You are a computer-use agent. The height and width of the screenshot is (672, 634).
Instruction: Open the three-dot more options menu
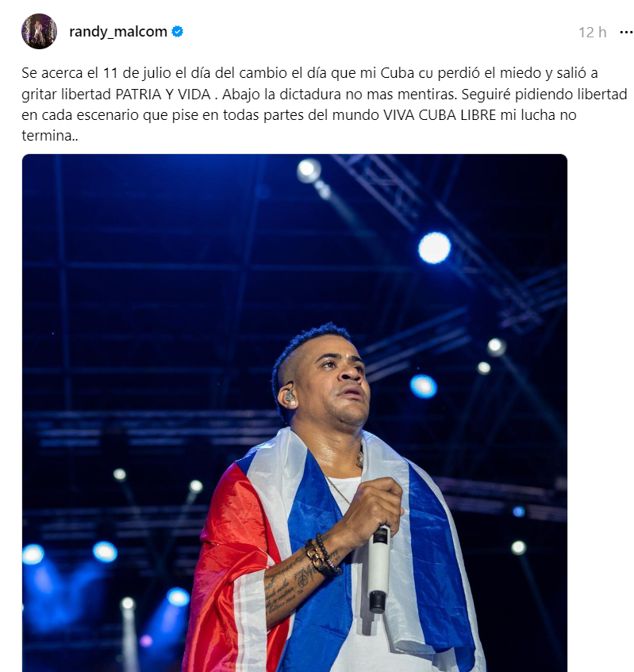point(626,32)
